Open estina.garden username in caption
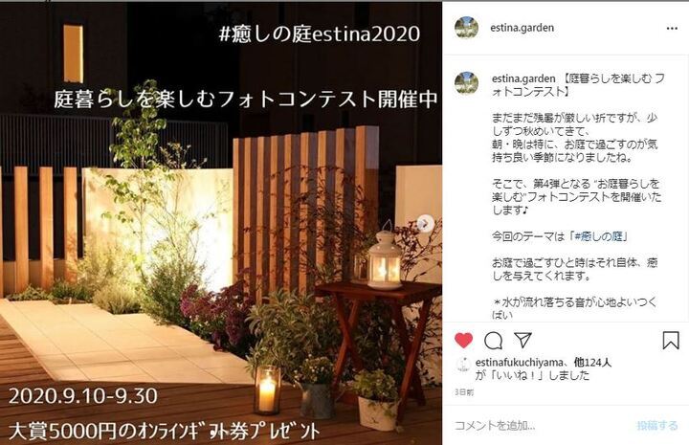 523,78
